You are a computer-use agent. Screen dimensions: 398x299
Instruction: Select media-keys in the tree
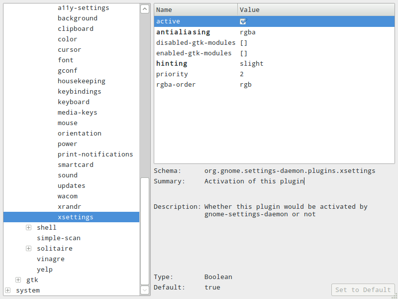point(78,113)
